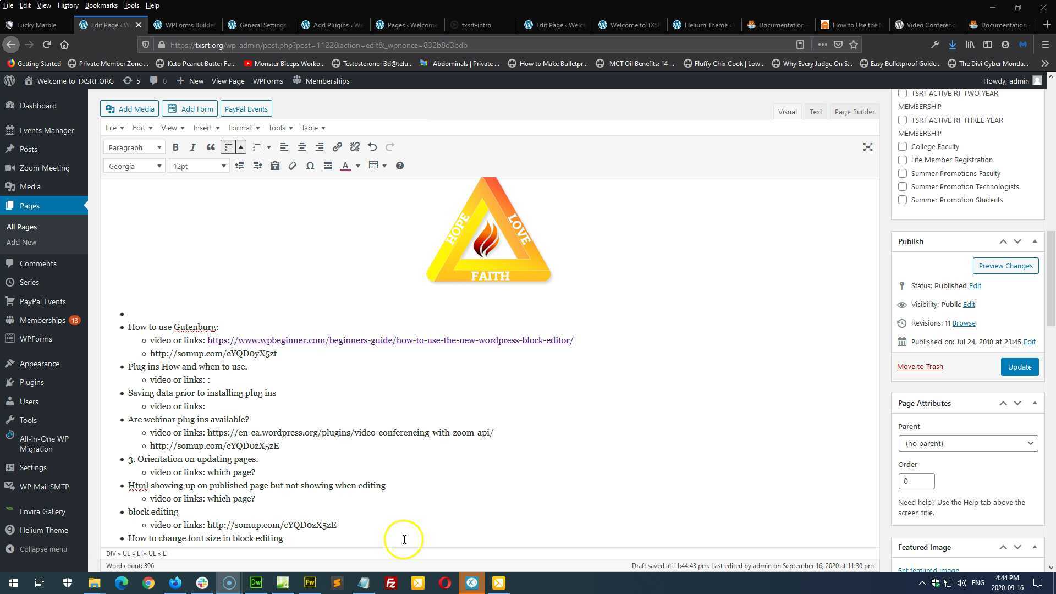Open the Georgia font family dropdown

[x=134, y=166]
